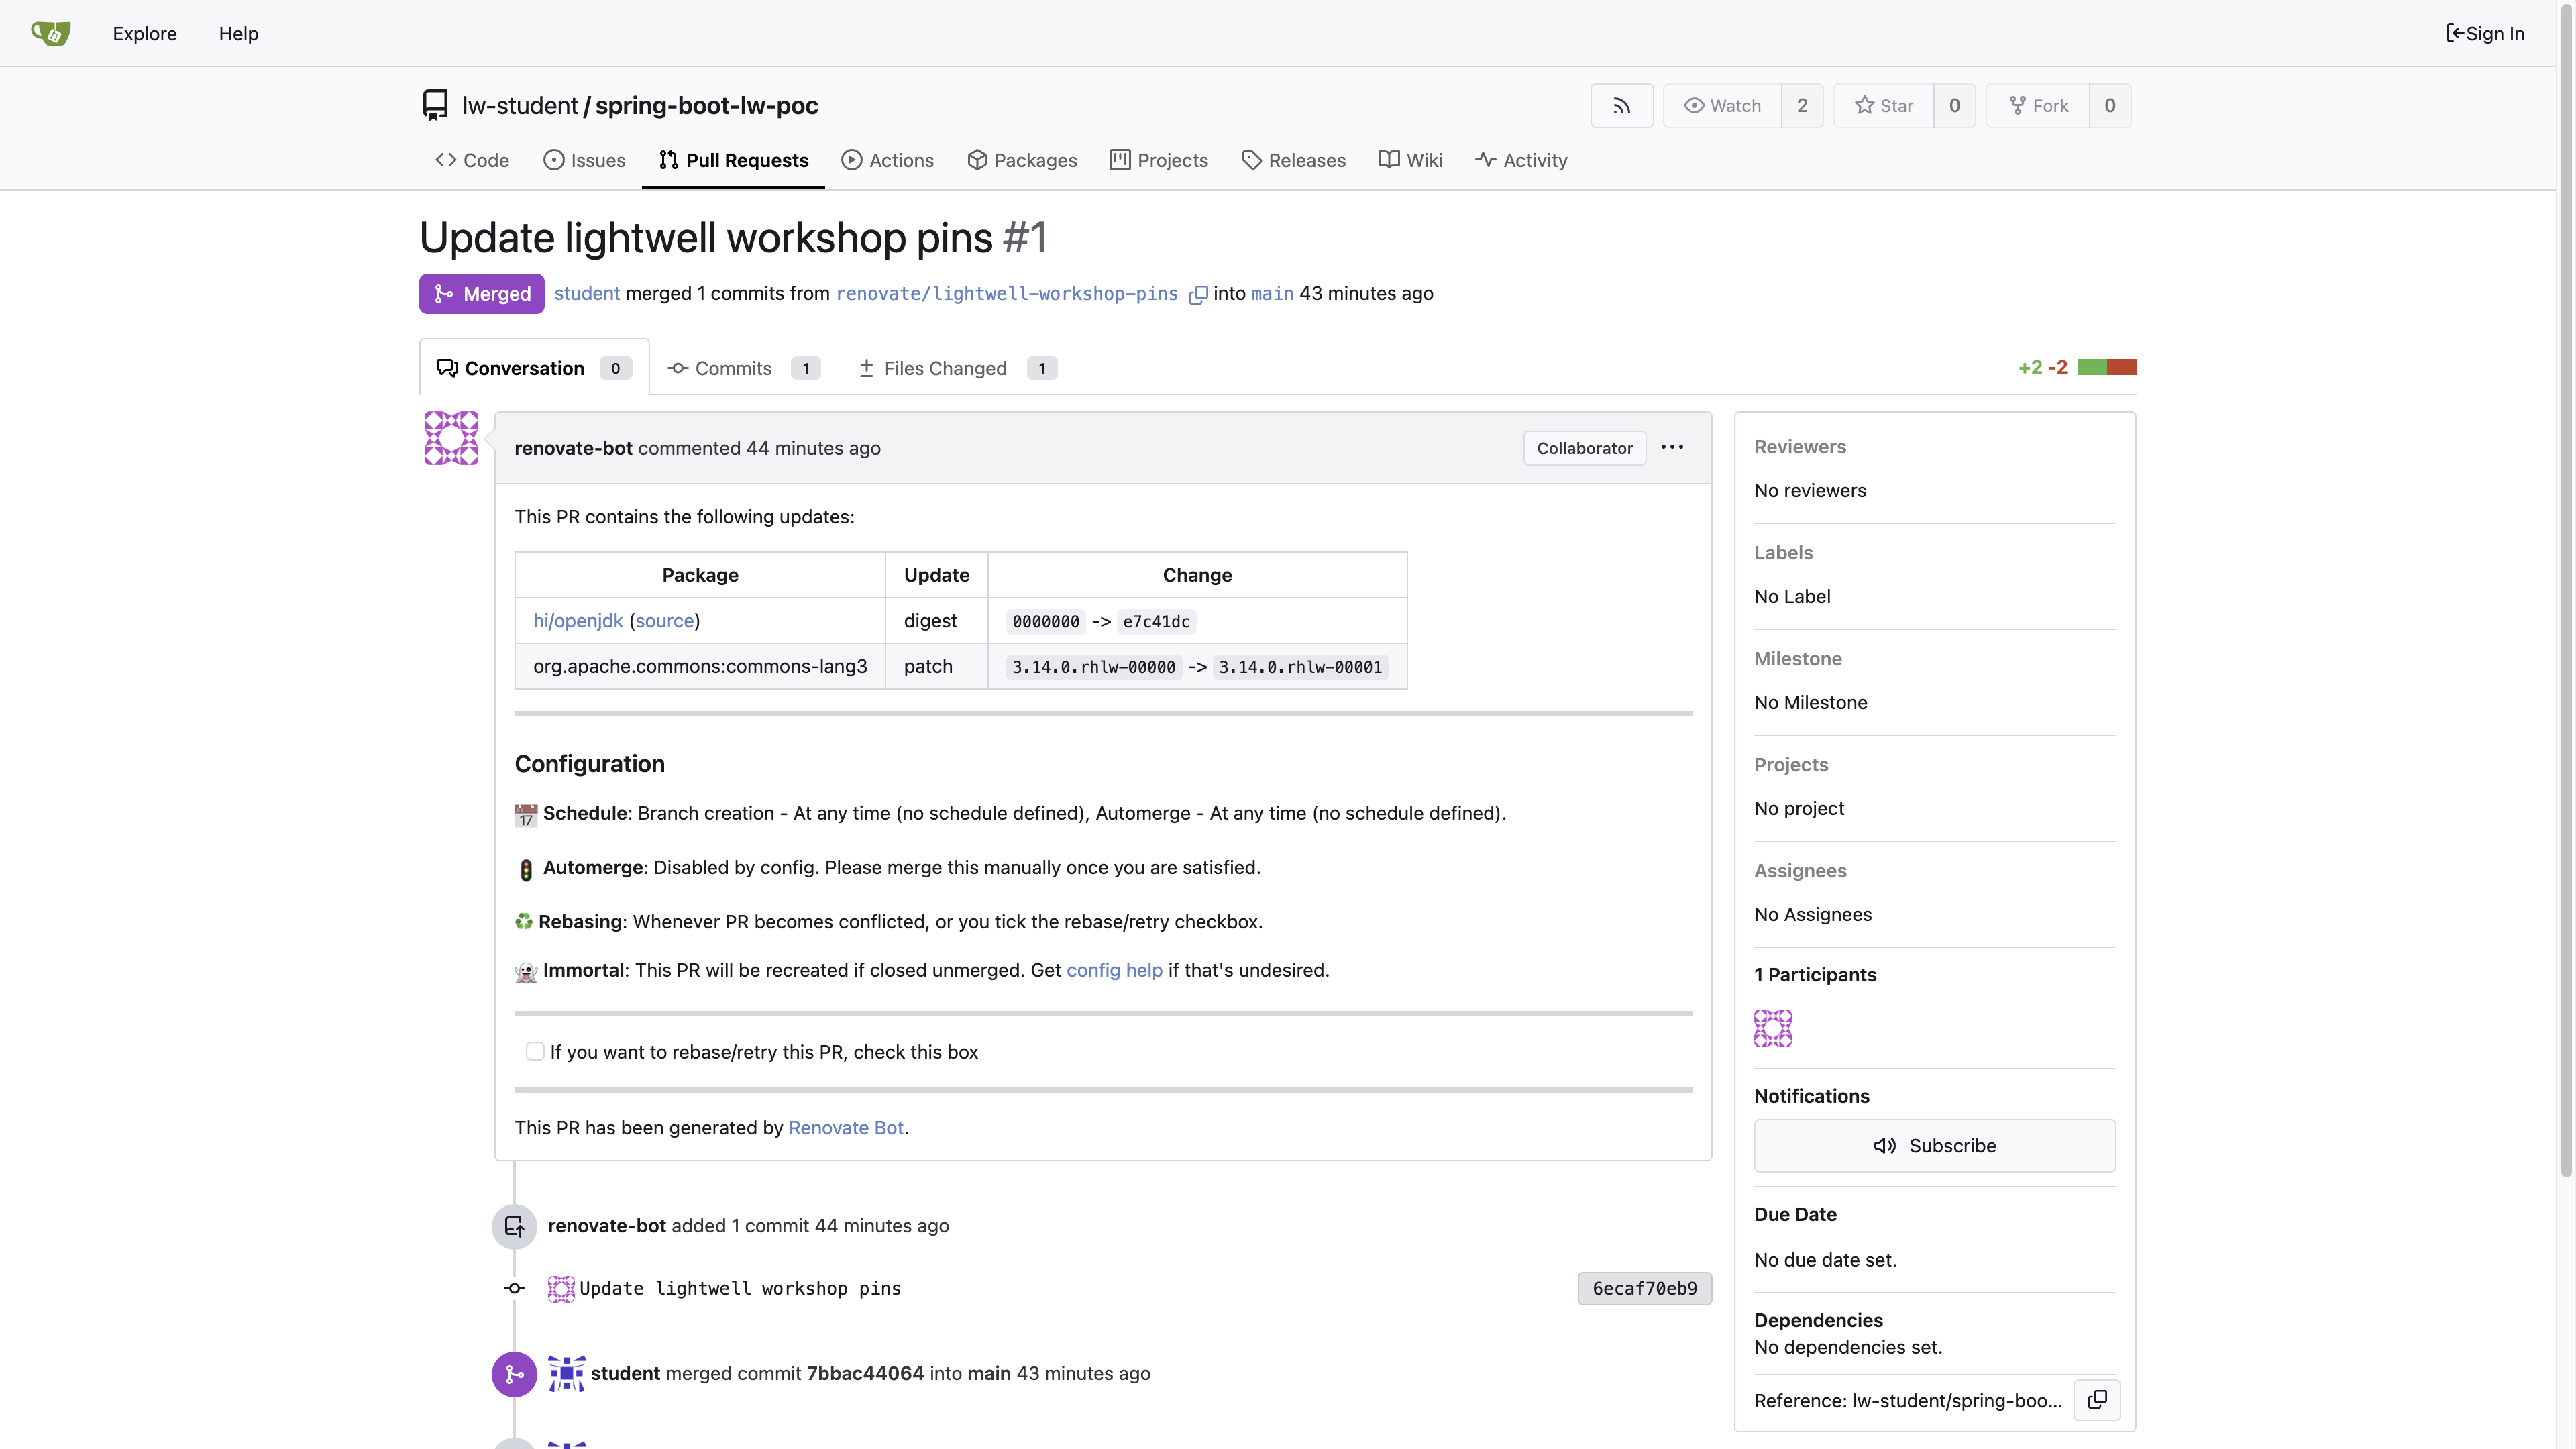Viewport: 2576px width, 1449px height.
Task: Click the Update lightwell workshop pins commit message
Action: click(740, 1288)
